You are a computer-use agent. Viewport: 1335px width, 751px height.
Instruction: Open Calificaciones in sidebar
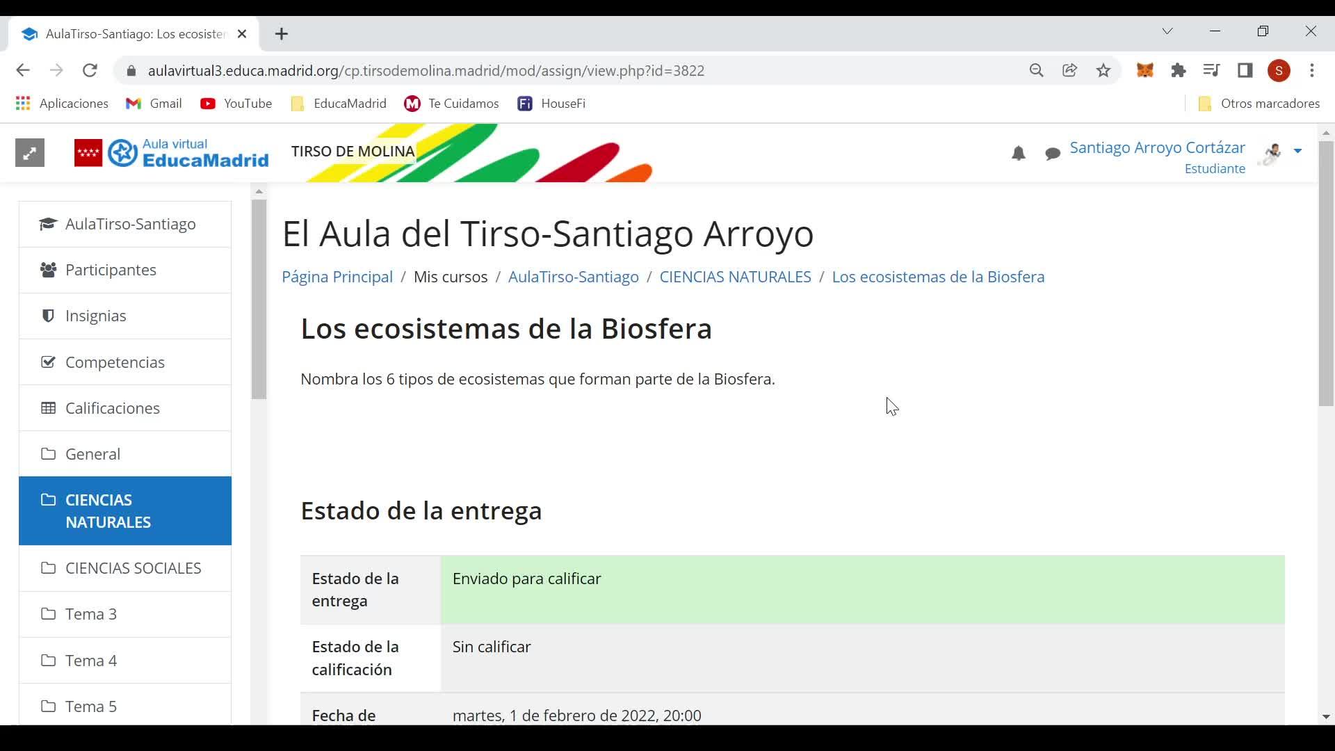113,408
